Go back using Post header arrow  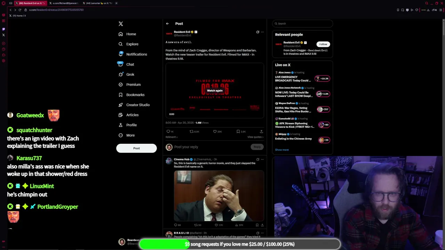click(x=167, y=24)
